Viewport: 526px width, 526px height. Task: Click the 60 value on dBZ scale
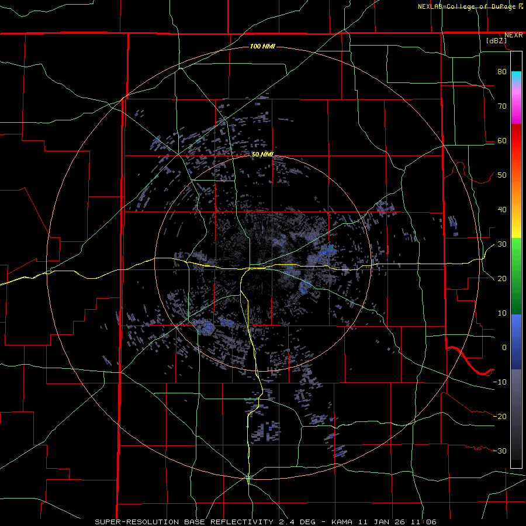(x=502, y=140)
